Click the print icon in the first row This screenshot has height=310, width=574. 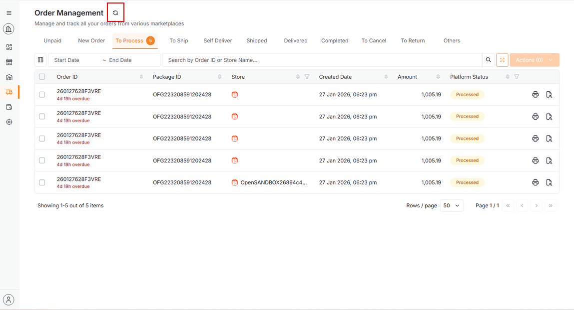535,95
